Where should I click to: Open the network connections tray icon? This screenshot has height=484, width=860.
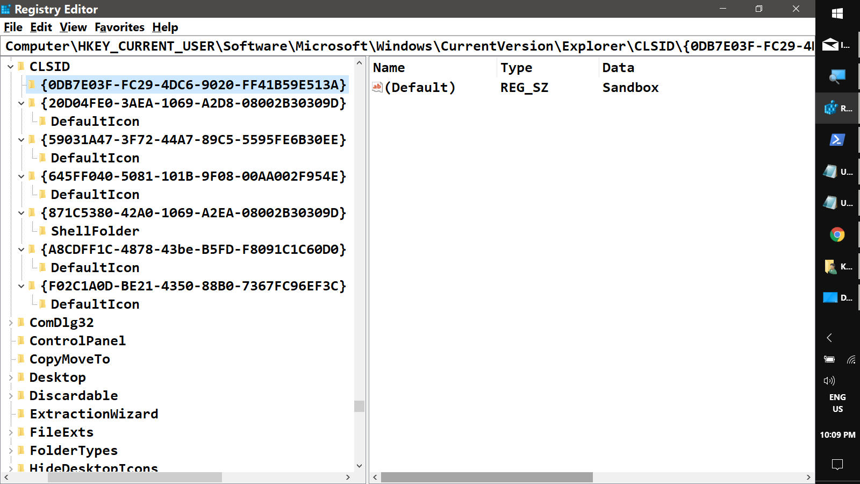point(851,359)
